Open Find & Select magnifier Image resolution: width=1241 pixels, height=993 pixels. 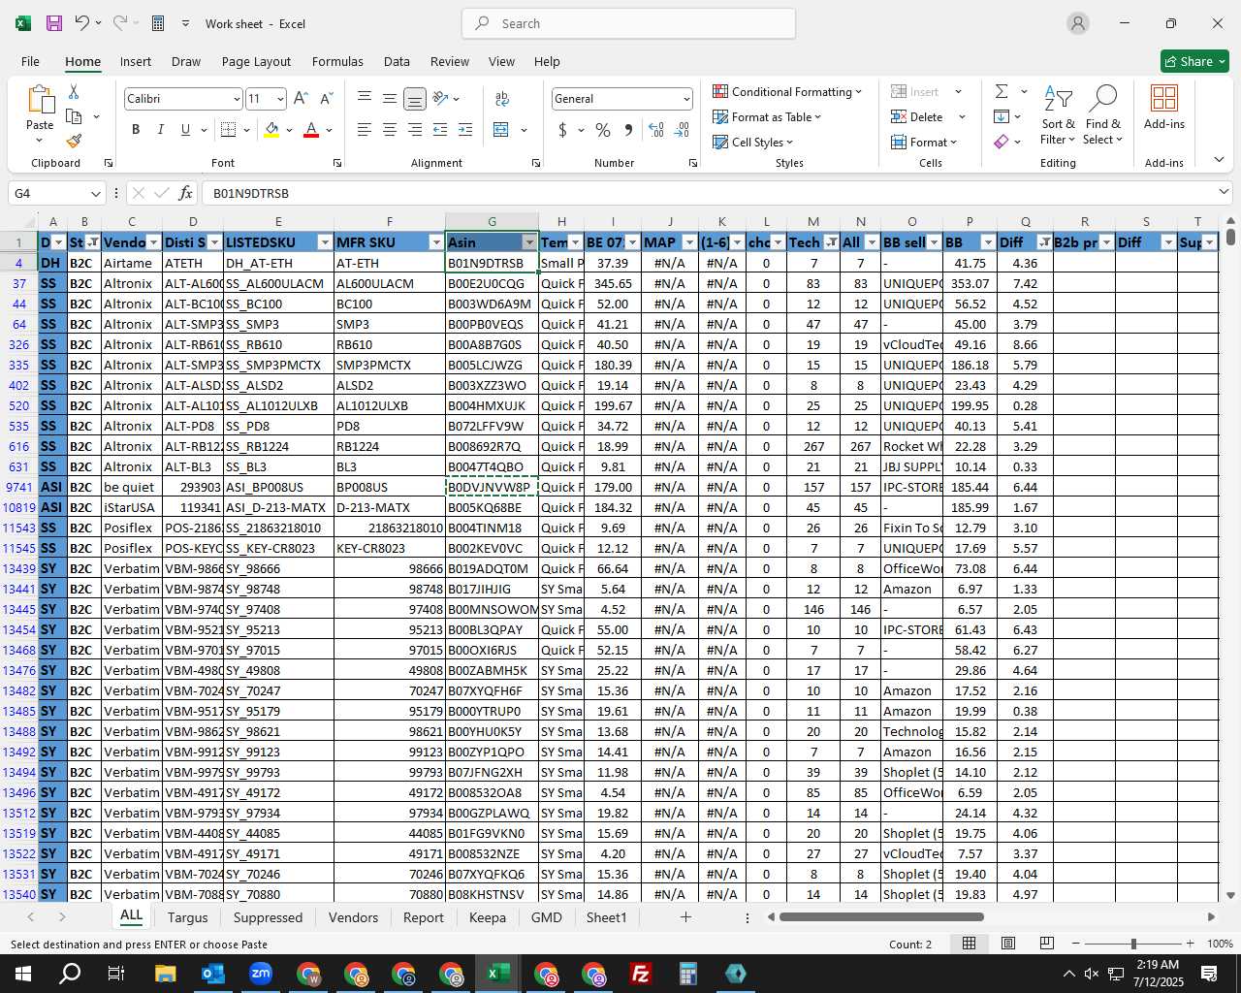coord(1102,115)
